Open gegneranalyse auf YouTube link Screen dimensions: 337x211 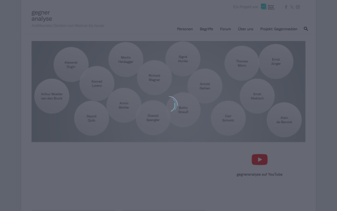(259, 174)
